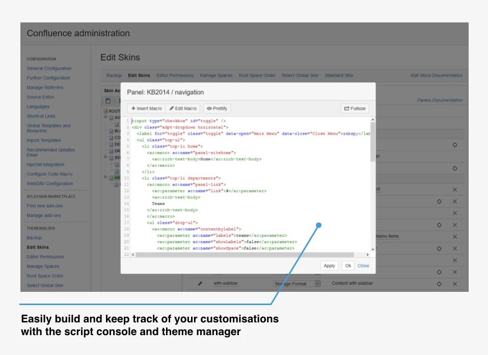Open the Edit Skins Documentation link
Viewport: 488px width, 355px height.
pyautogui.click(x=436, y=75)
